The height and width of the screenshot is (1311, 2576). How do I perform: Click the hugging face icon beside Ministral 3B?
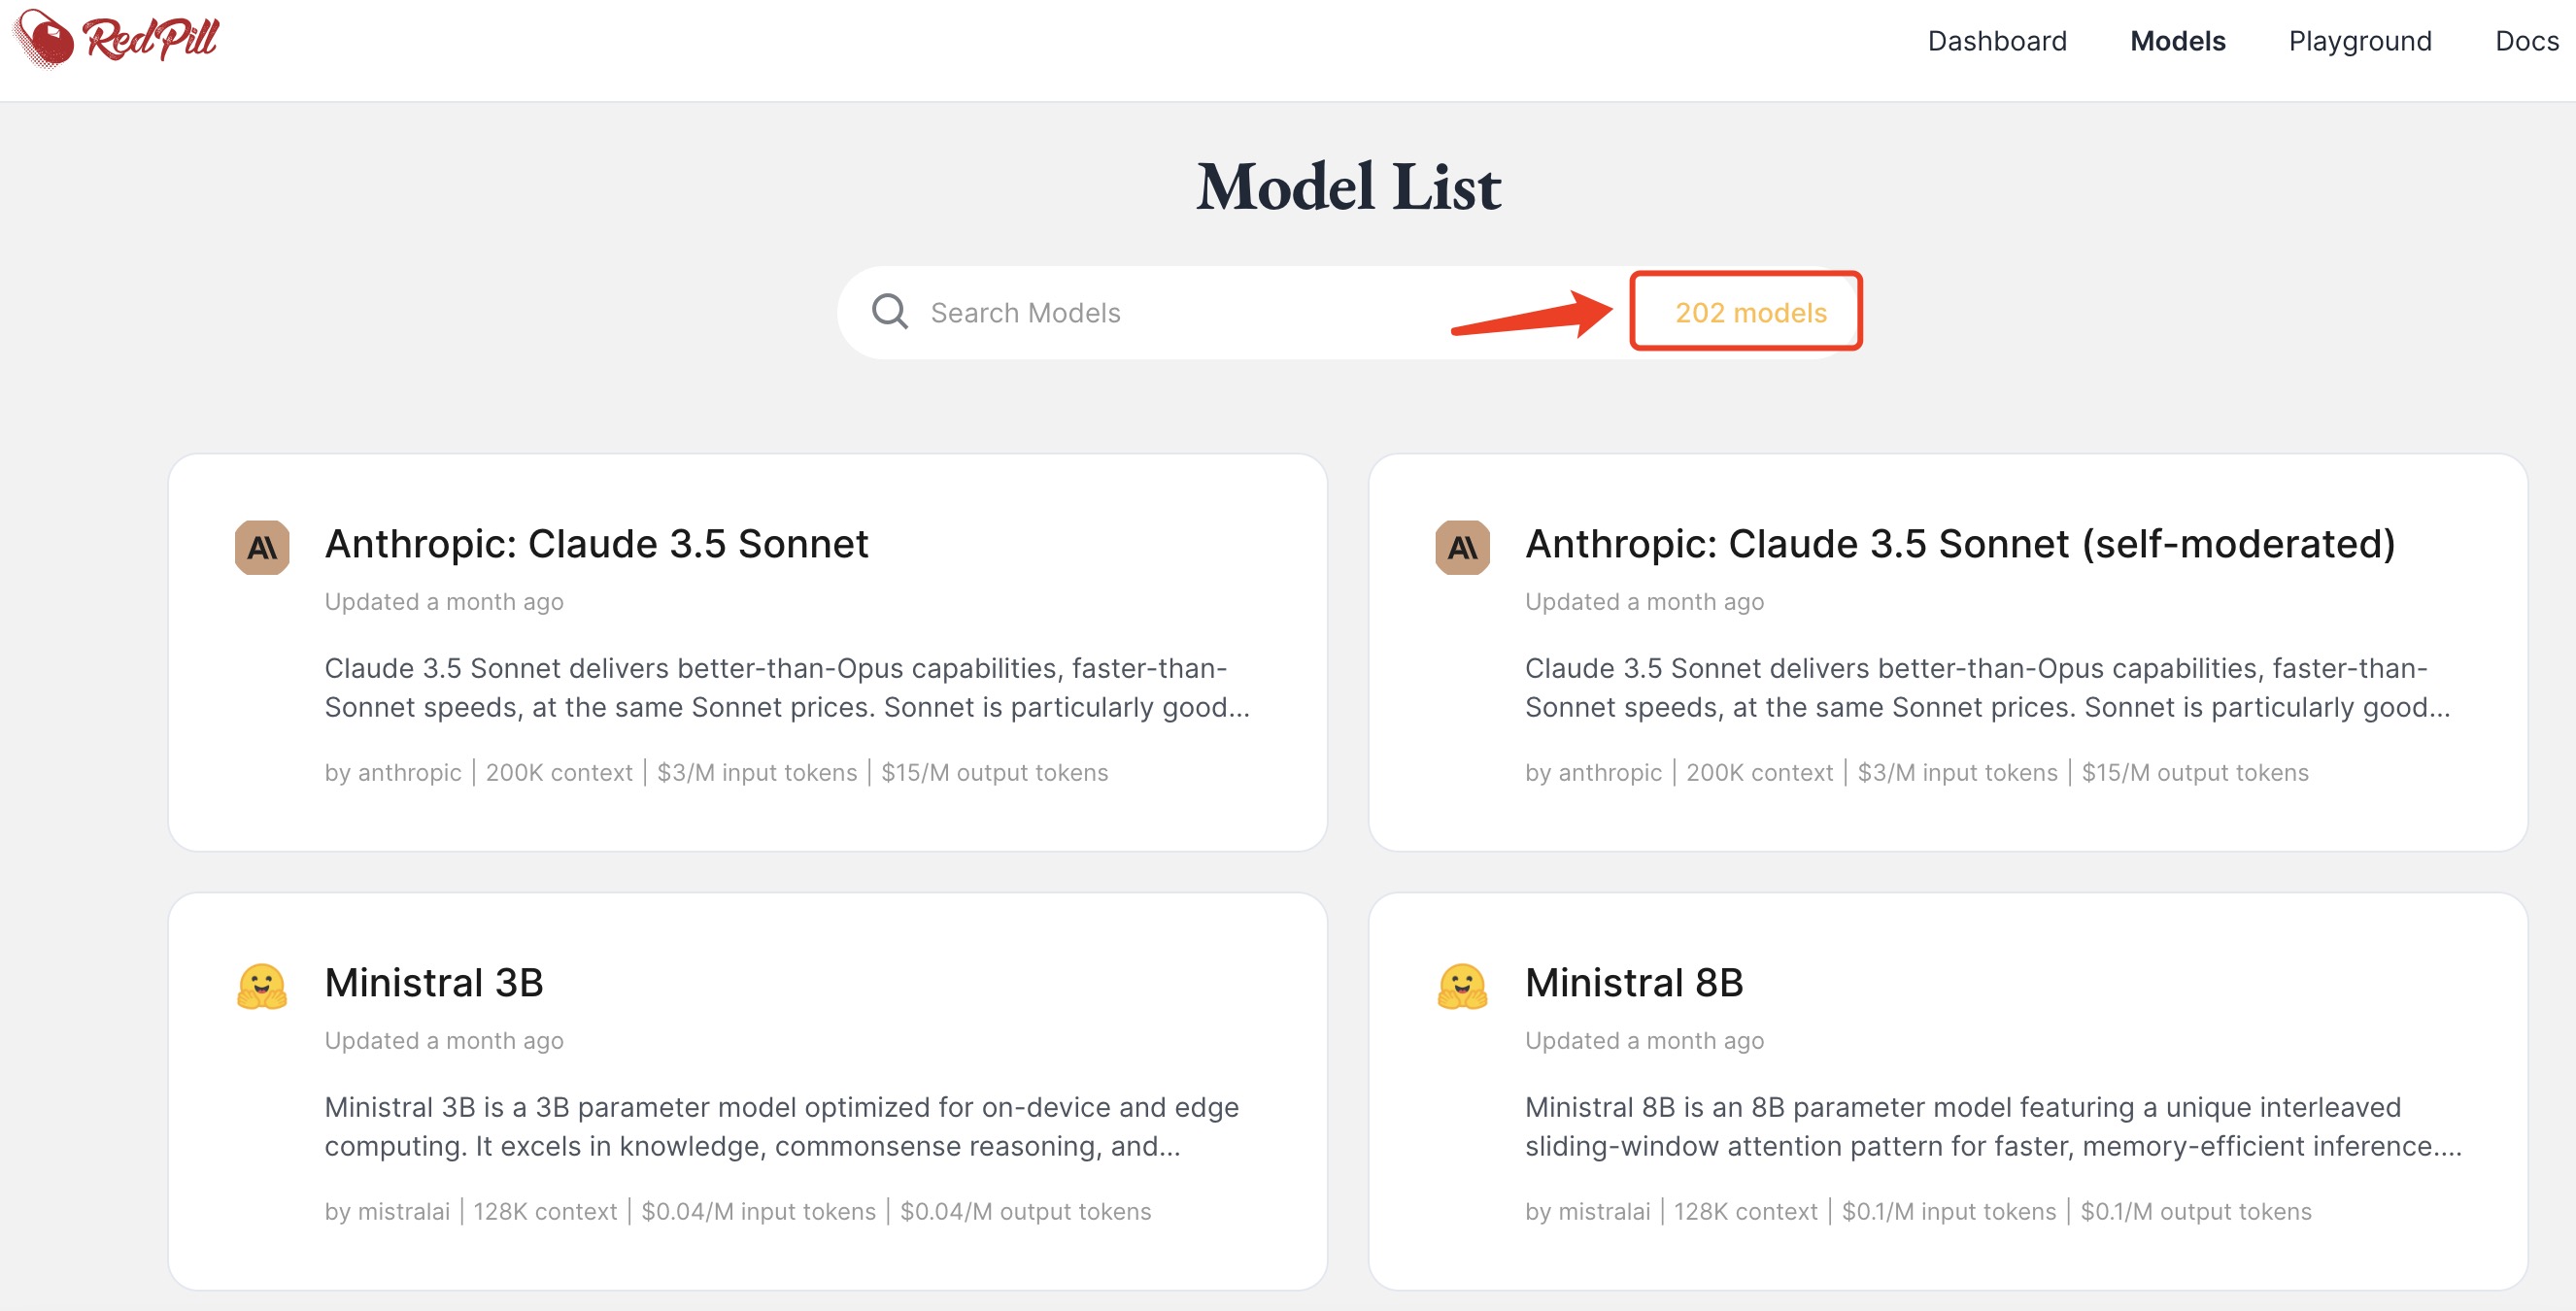[262, 986]
